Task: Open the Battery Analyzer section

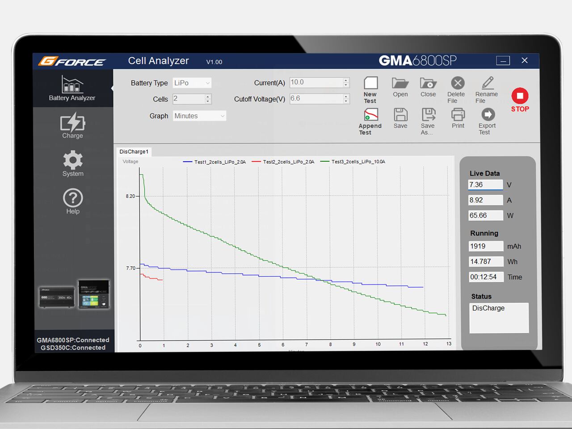Action: pyautogui.click(x=72, y=88)
